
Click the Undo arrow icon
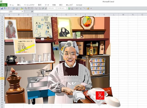click(4, 8)
